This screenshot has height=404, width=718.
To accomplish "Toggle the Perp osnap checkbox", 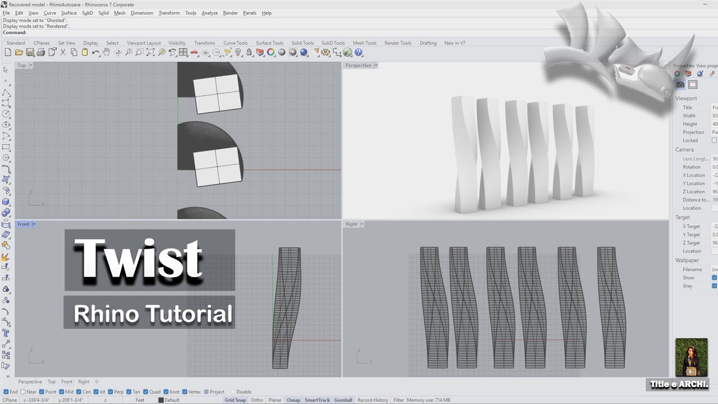I will click(111, 392).
